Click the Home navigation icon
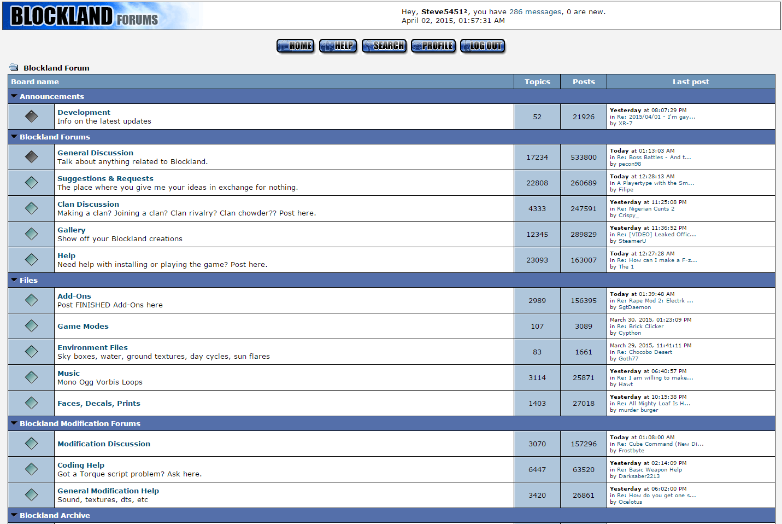The width and height of the screenshot is (782, 524). [295, 46]
